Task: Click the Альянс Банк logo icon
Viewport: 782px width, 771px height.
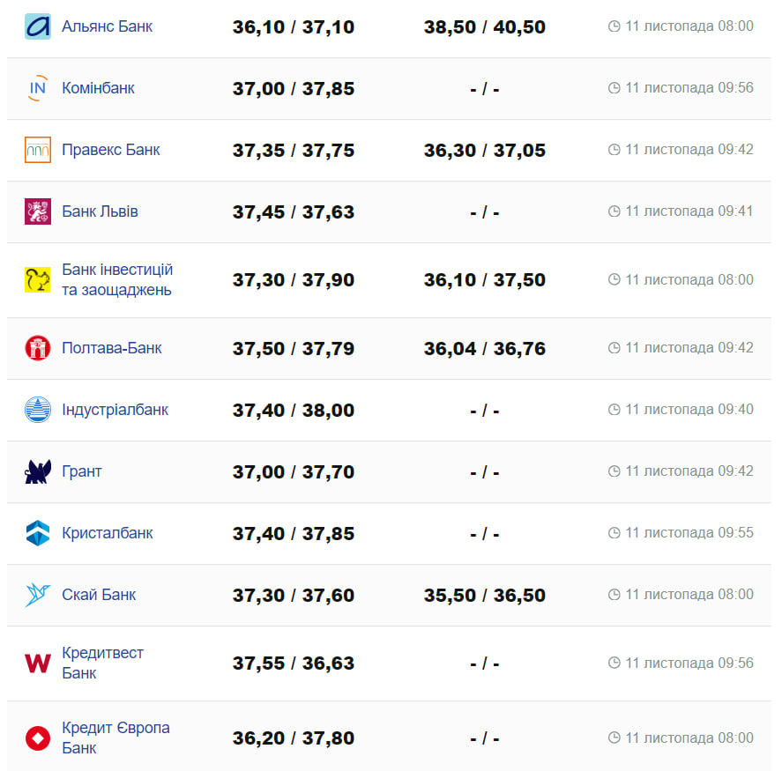Action: tap(38, 26)
